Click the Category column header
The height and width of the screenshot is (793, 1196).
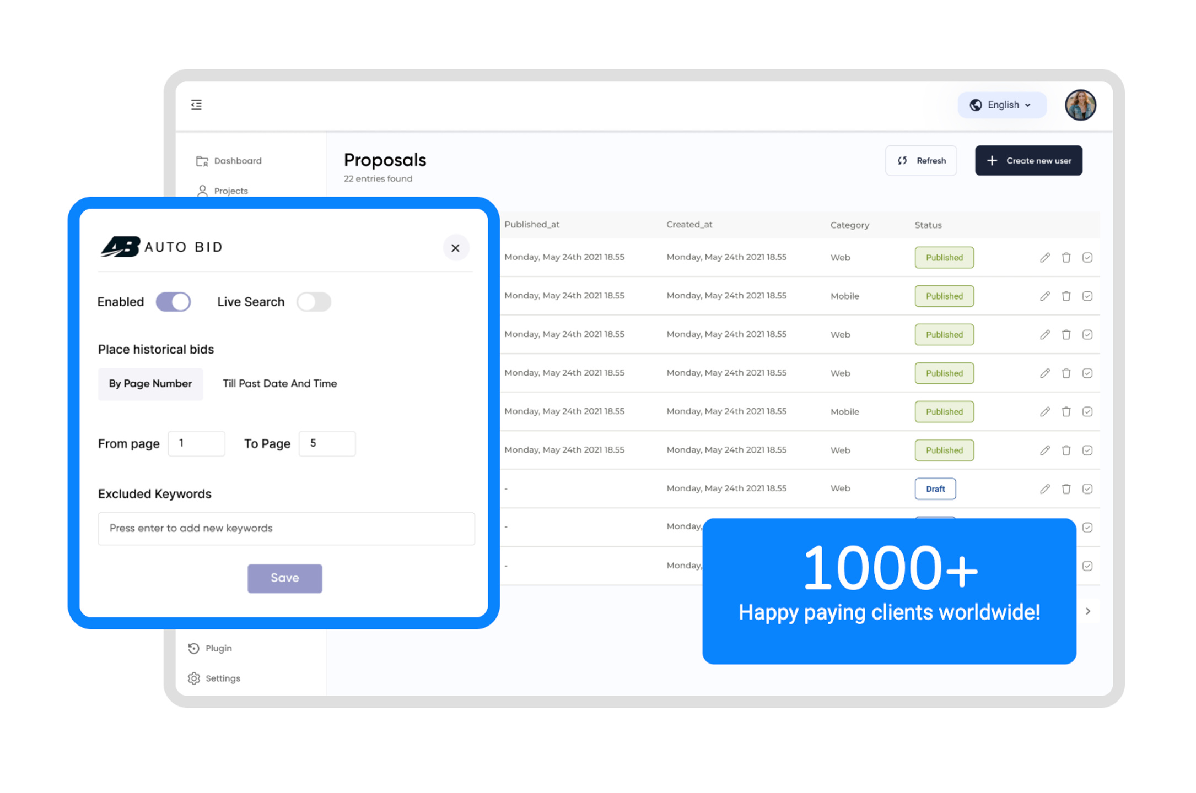click(x=850, y=225)
